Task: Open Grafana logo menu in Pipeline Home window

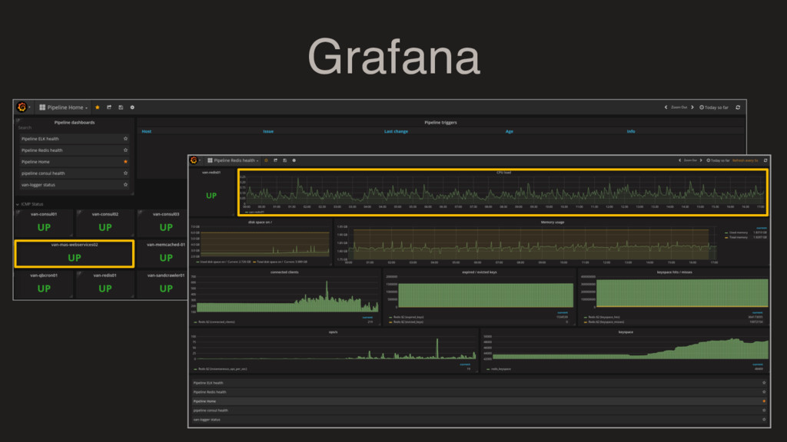Action: pos(22,107)
